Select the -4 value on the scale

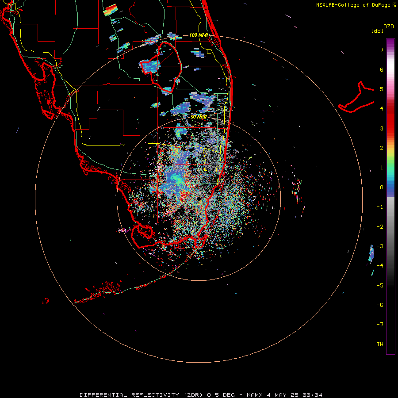click(380, 266)
